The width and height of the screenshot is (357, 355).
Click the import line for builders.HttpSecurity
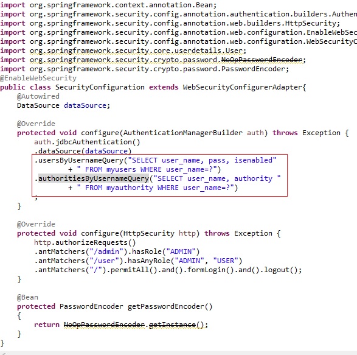click(170, 23)
